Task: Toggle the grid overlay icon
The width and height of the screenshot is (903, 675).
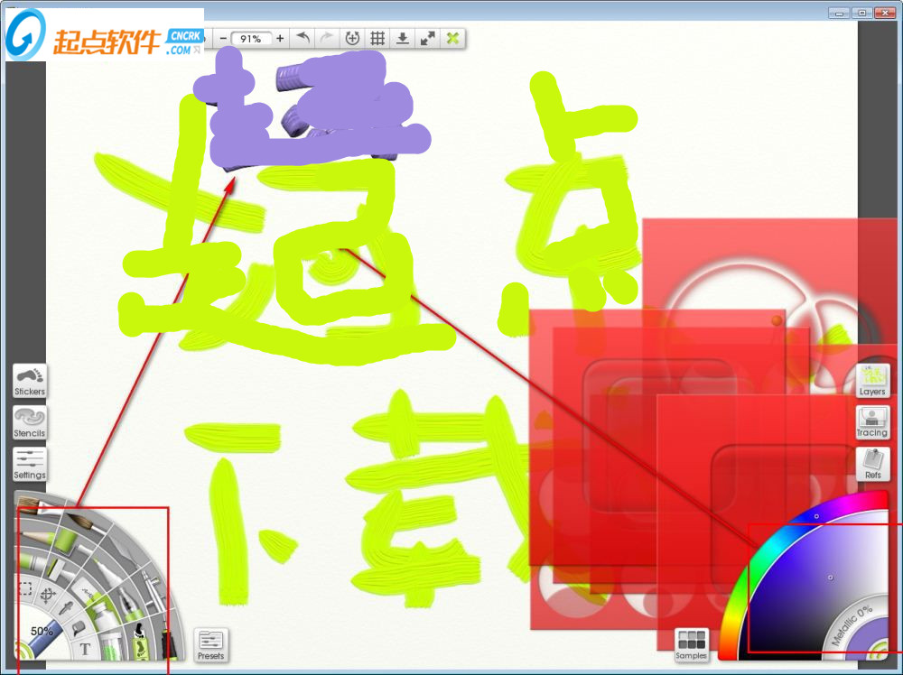Action: tap(377, 39)
